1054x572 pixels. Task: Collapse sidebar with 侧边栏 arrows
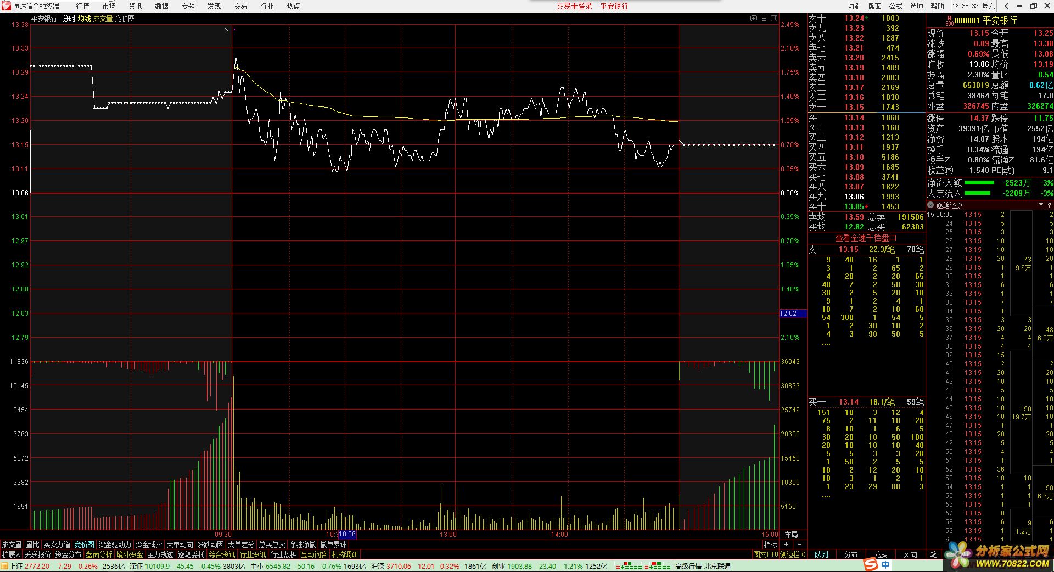pyautogui.click(x=793, y=554)
